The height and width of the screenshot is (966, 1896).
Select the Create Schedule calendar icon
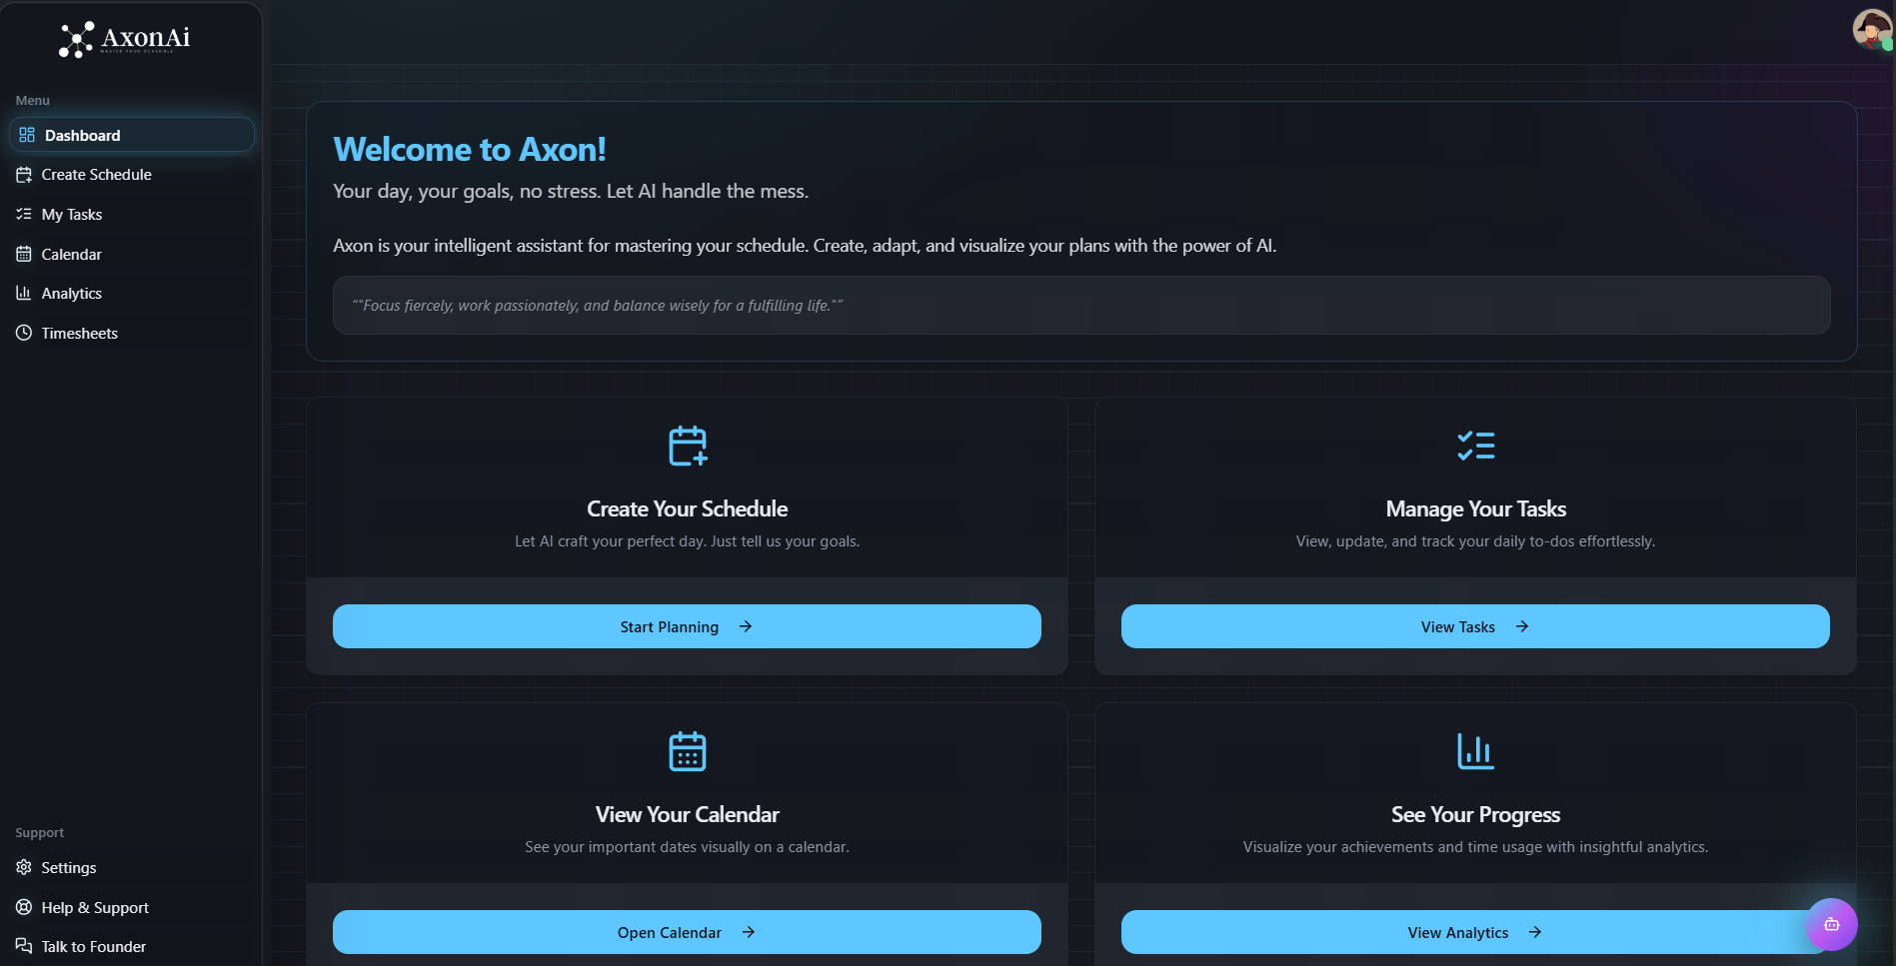click(25, 174)
